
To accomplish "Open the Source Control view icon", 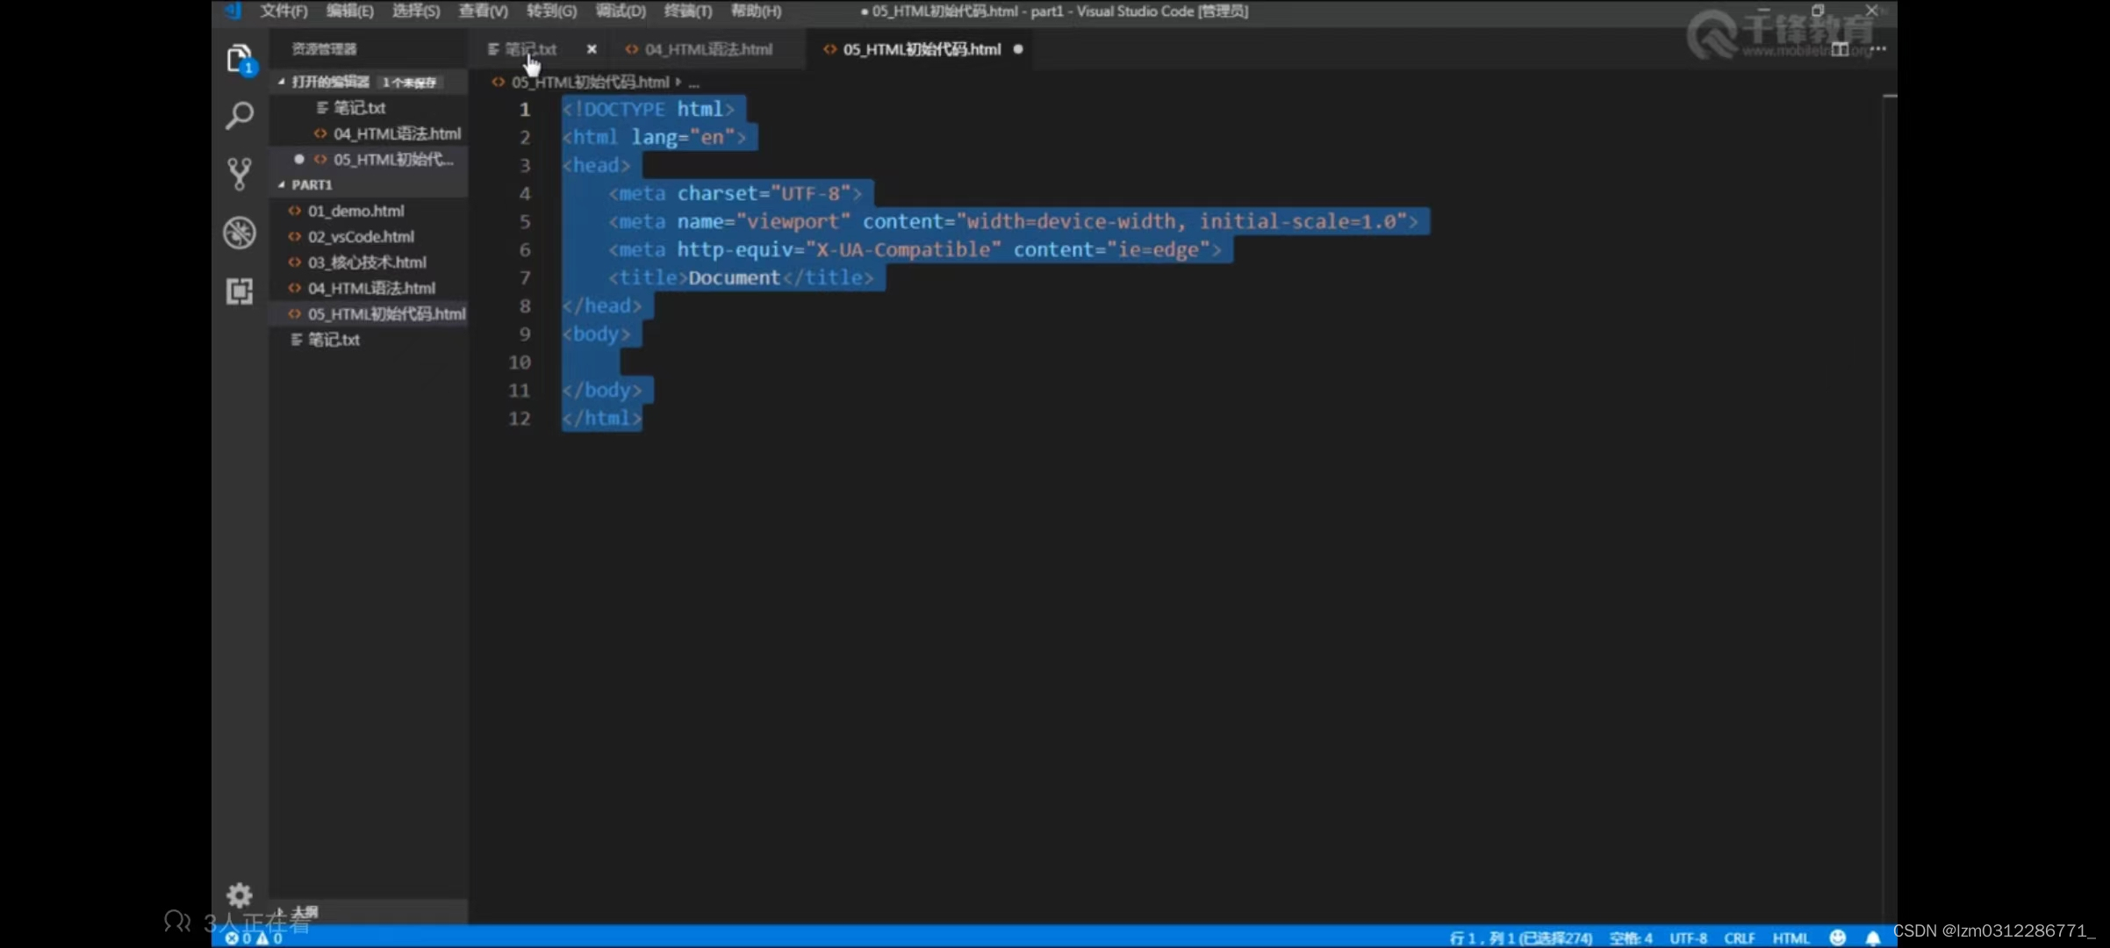I will click(240, 174).
